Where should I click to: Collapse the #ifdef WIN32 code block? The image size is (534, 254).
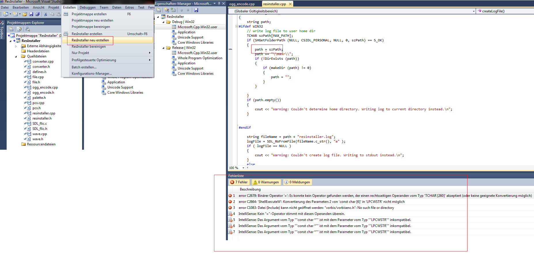(237, 26)
